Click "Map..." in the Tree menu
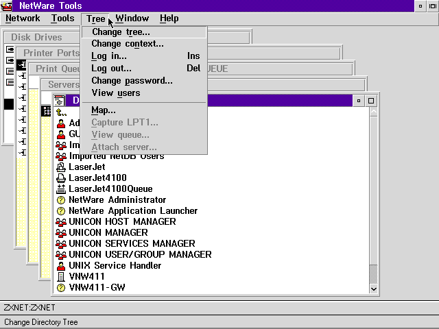Viewport: 439px width, 329px height. click(x=104, y=110)
